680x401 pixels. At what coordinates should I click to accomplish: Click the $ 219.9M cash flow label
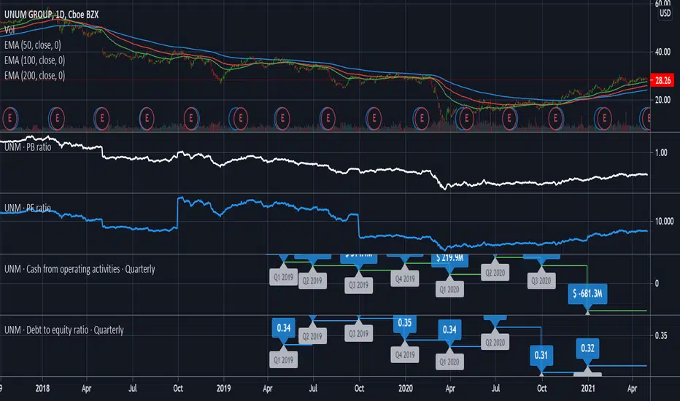point(449,258)
